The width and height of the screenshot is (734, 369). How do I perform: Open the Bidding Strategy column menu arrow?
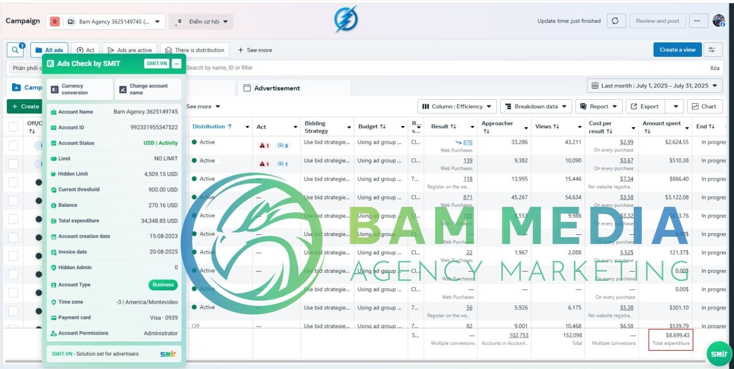(x=349, y=127)
